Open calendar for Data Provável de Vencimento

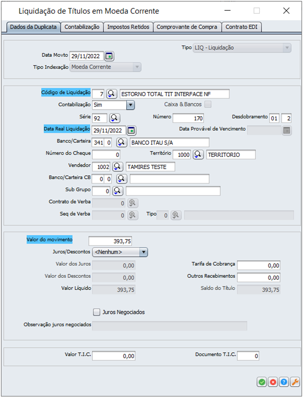pyautogui.click(x=287, y=130)
